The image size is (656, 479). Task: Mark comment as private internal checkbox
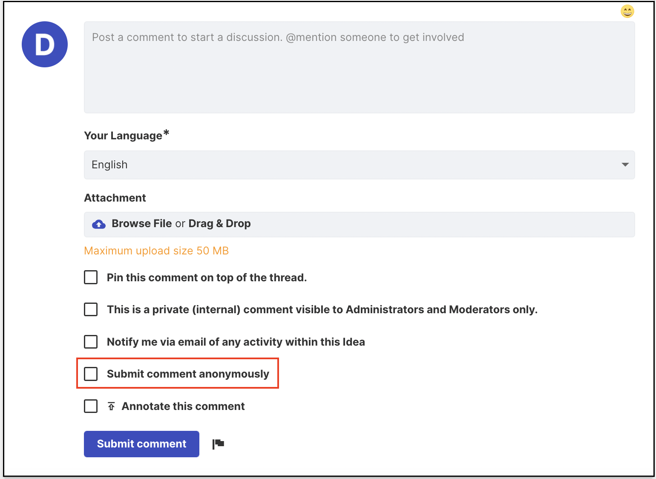(91, 309)
